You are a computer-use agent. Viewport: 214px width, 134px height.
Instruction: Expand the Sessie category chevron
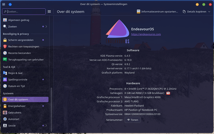46,126
